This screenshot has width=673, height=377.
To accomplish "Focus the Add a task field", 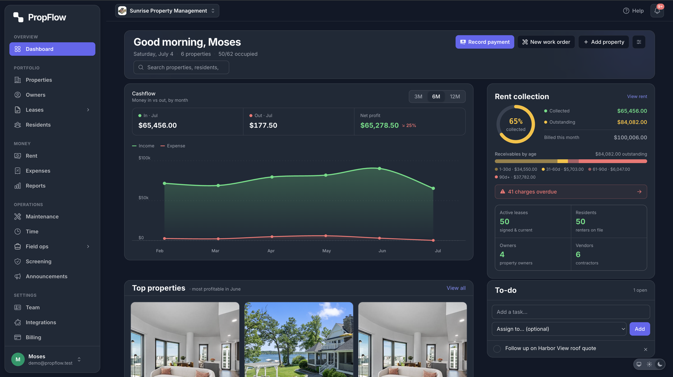I will click(x=571, y=312).
